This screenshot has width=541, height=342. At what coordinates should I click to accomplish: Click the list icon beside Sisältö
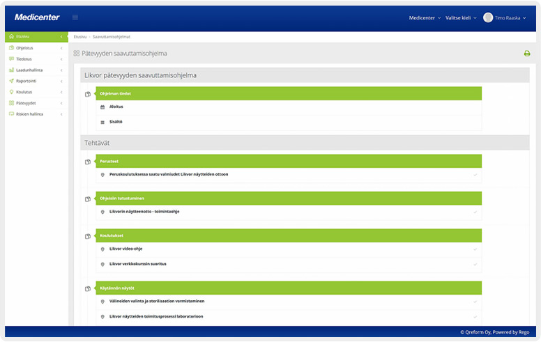[102, 122]
